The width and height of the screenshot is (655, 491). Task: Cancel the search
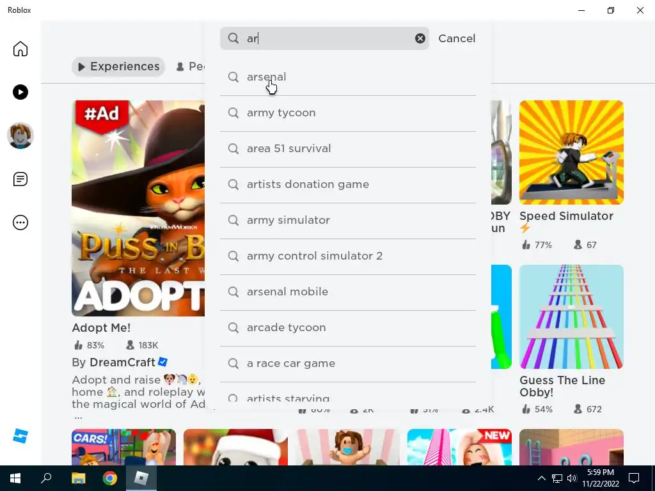(x=457, y=38)
